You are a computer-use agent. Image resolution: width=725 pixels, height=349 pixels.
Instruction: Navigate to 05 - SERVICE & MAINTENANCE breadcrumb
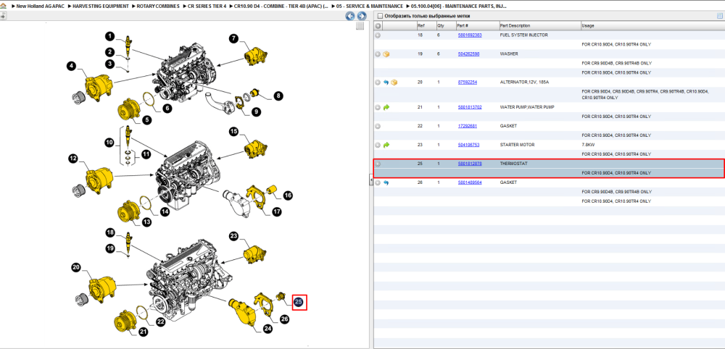(370, 7)
